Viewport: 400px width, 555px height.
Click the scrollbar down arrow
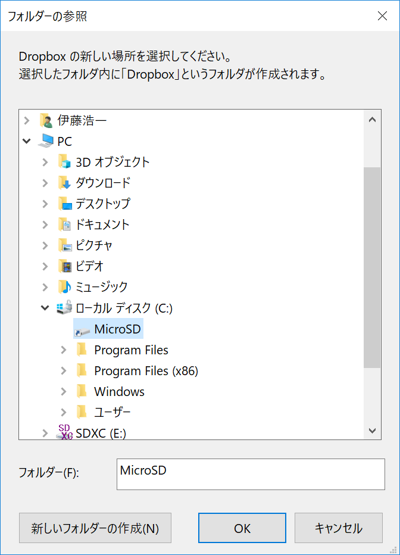click(x=372, y=431)
